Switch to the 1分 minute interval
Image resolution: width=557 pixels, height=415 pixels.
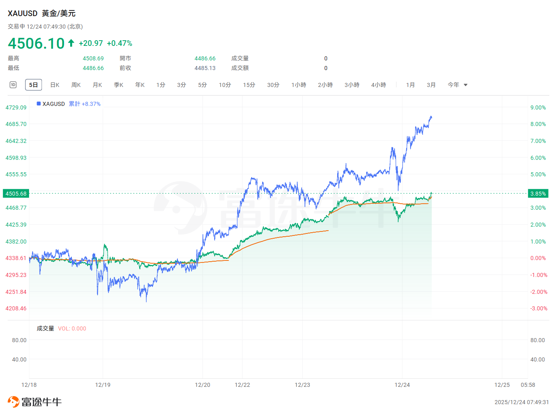tap(161, 85)
